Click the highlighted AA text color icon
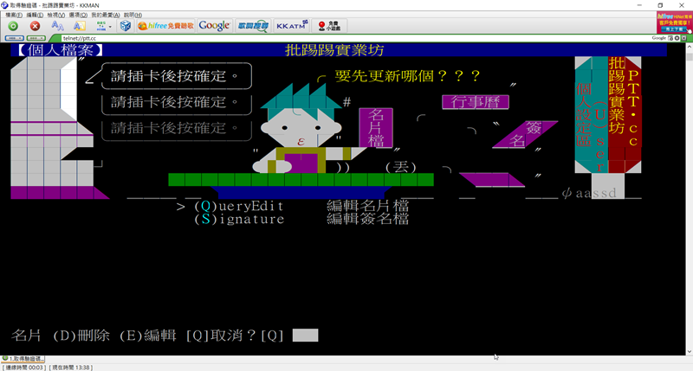Screen dimensions: 693x371 pyautogui.click(x=79, y=26)
